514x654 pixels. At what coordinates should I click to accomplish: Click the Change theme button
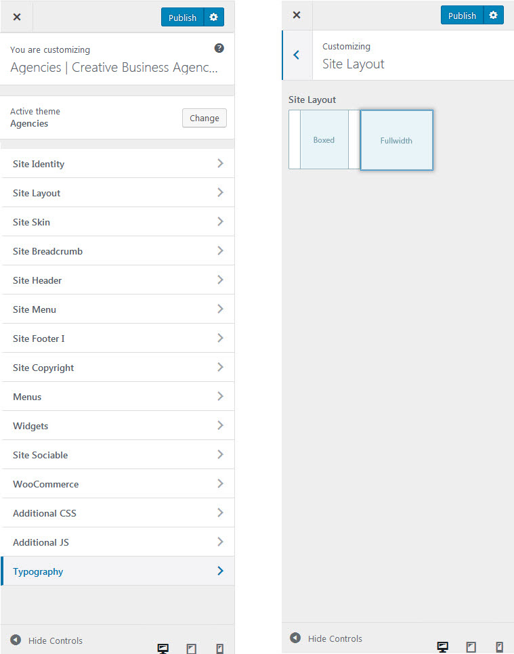click(x=204, y=118)
